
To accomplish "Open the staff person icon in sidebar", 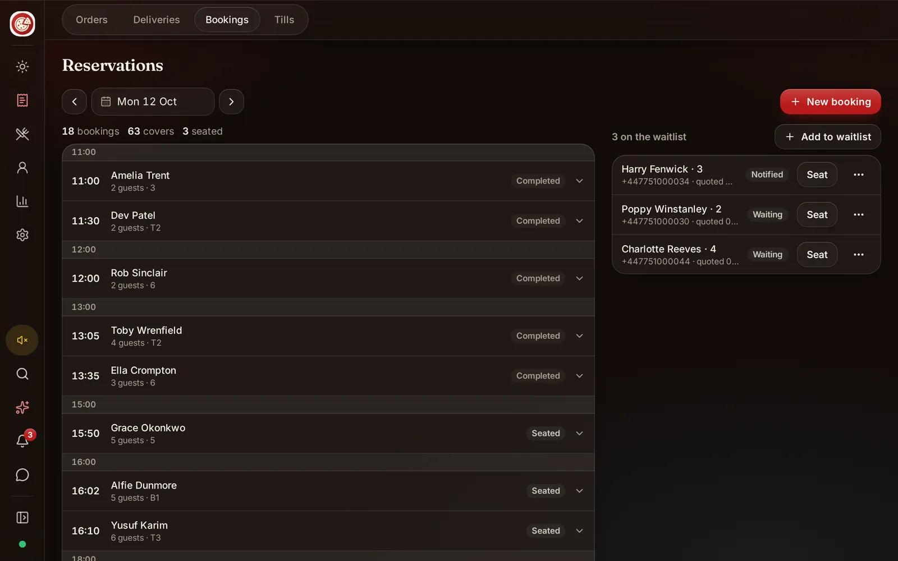I will [x=22, y=168].
